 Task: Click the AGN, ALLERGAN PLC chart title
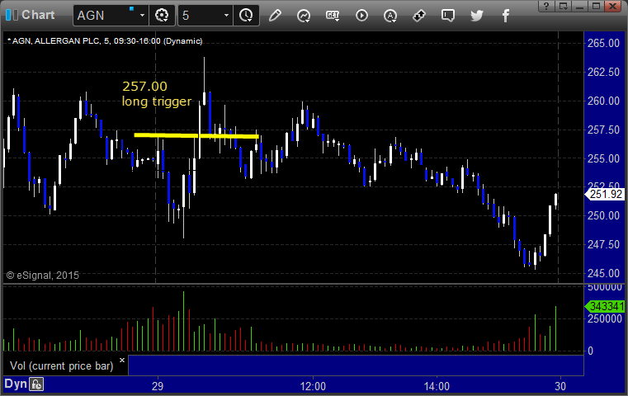point(105,41)
